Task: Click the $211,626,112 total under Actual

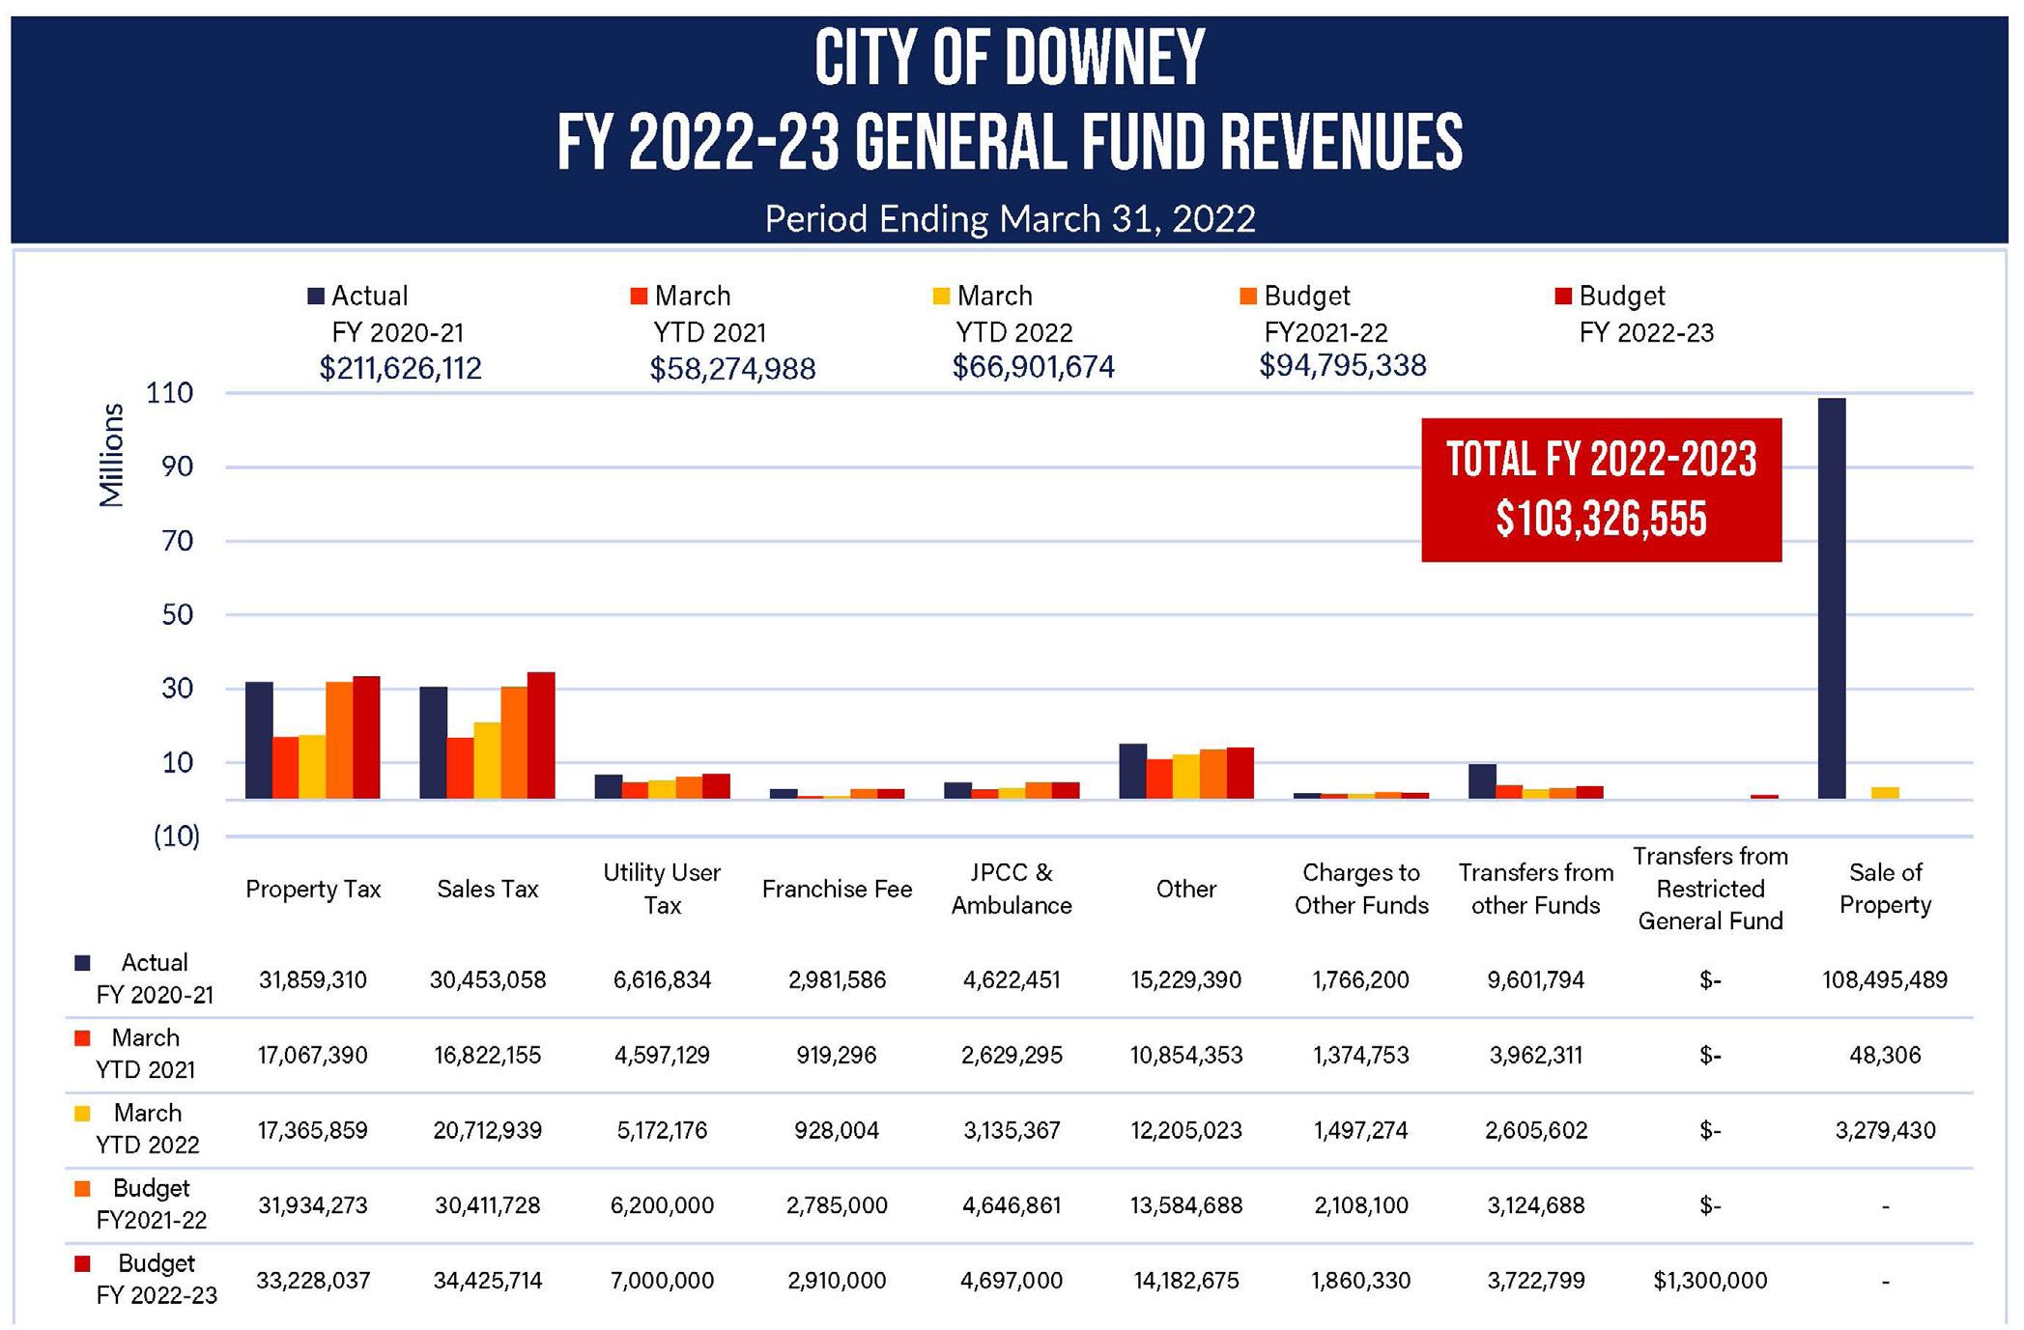Action: point(400,369)
